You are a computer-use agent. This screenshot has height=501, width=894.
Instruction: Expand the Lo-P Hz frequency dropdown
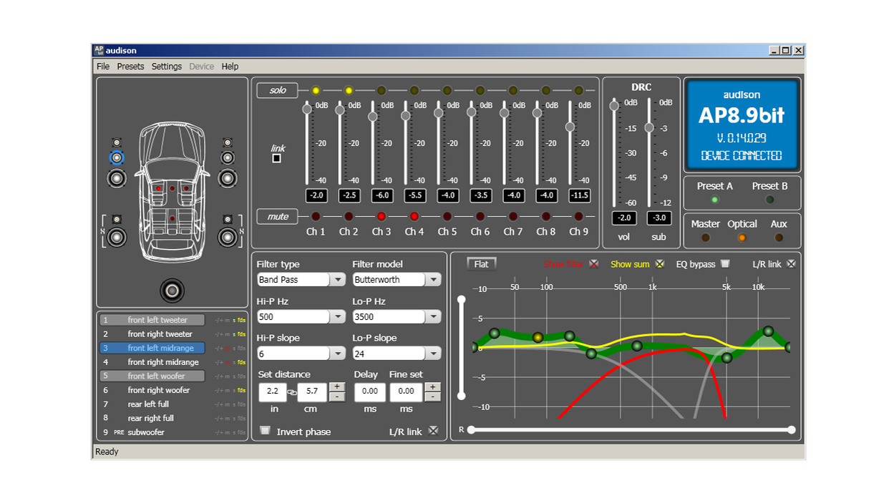click(x=433, y=316)
